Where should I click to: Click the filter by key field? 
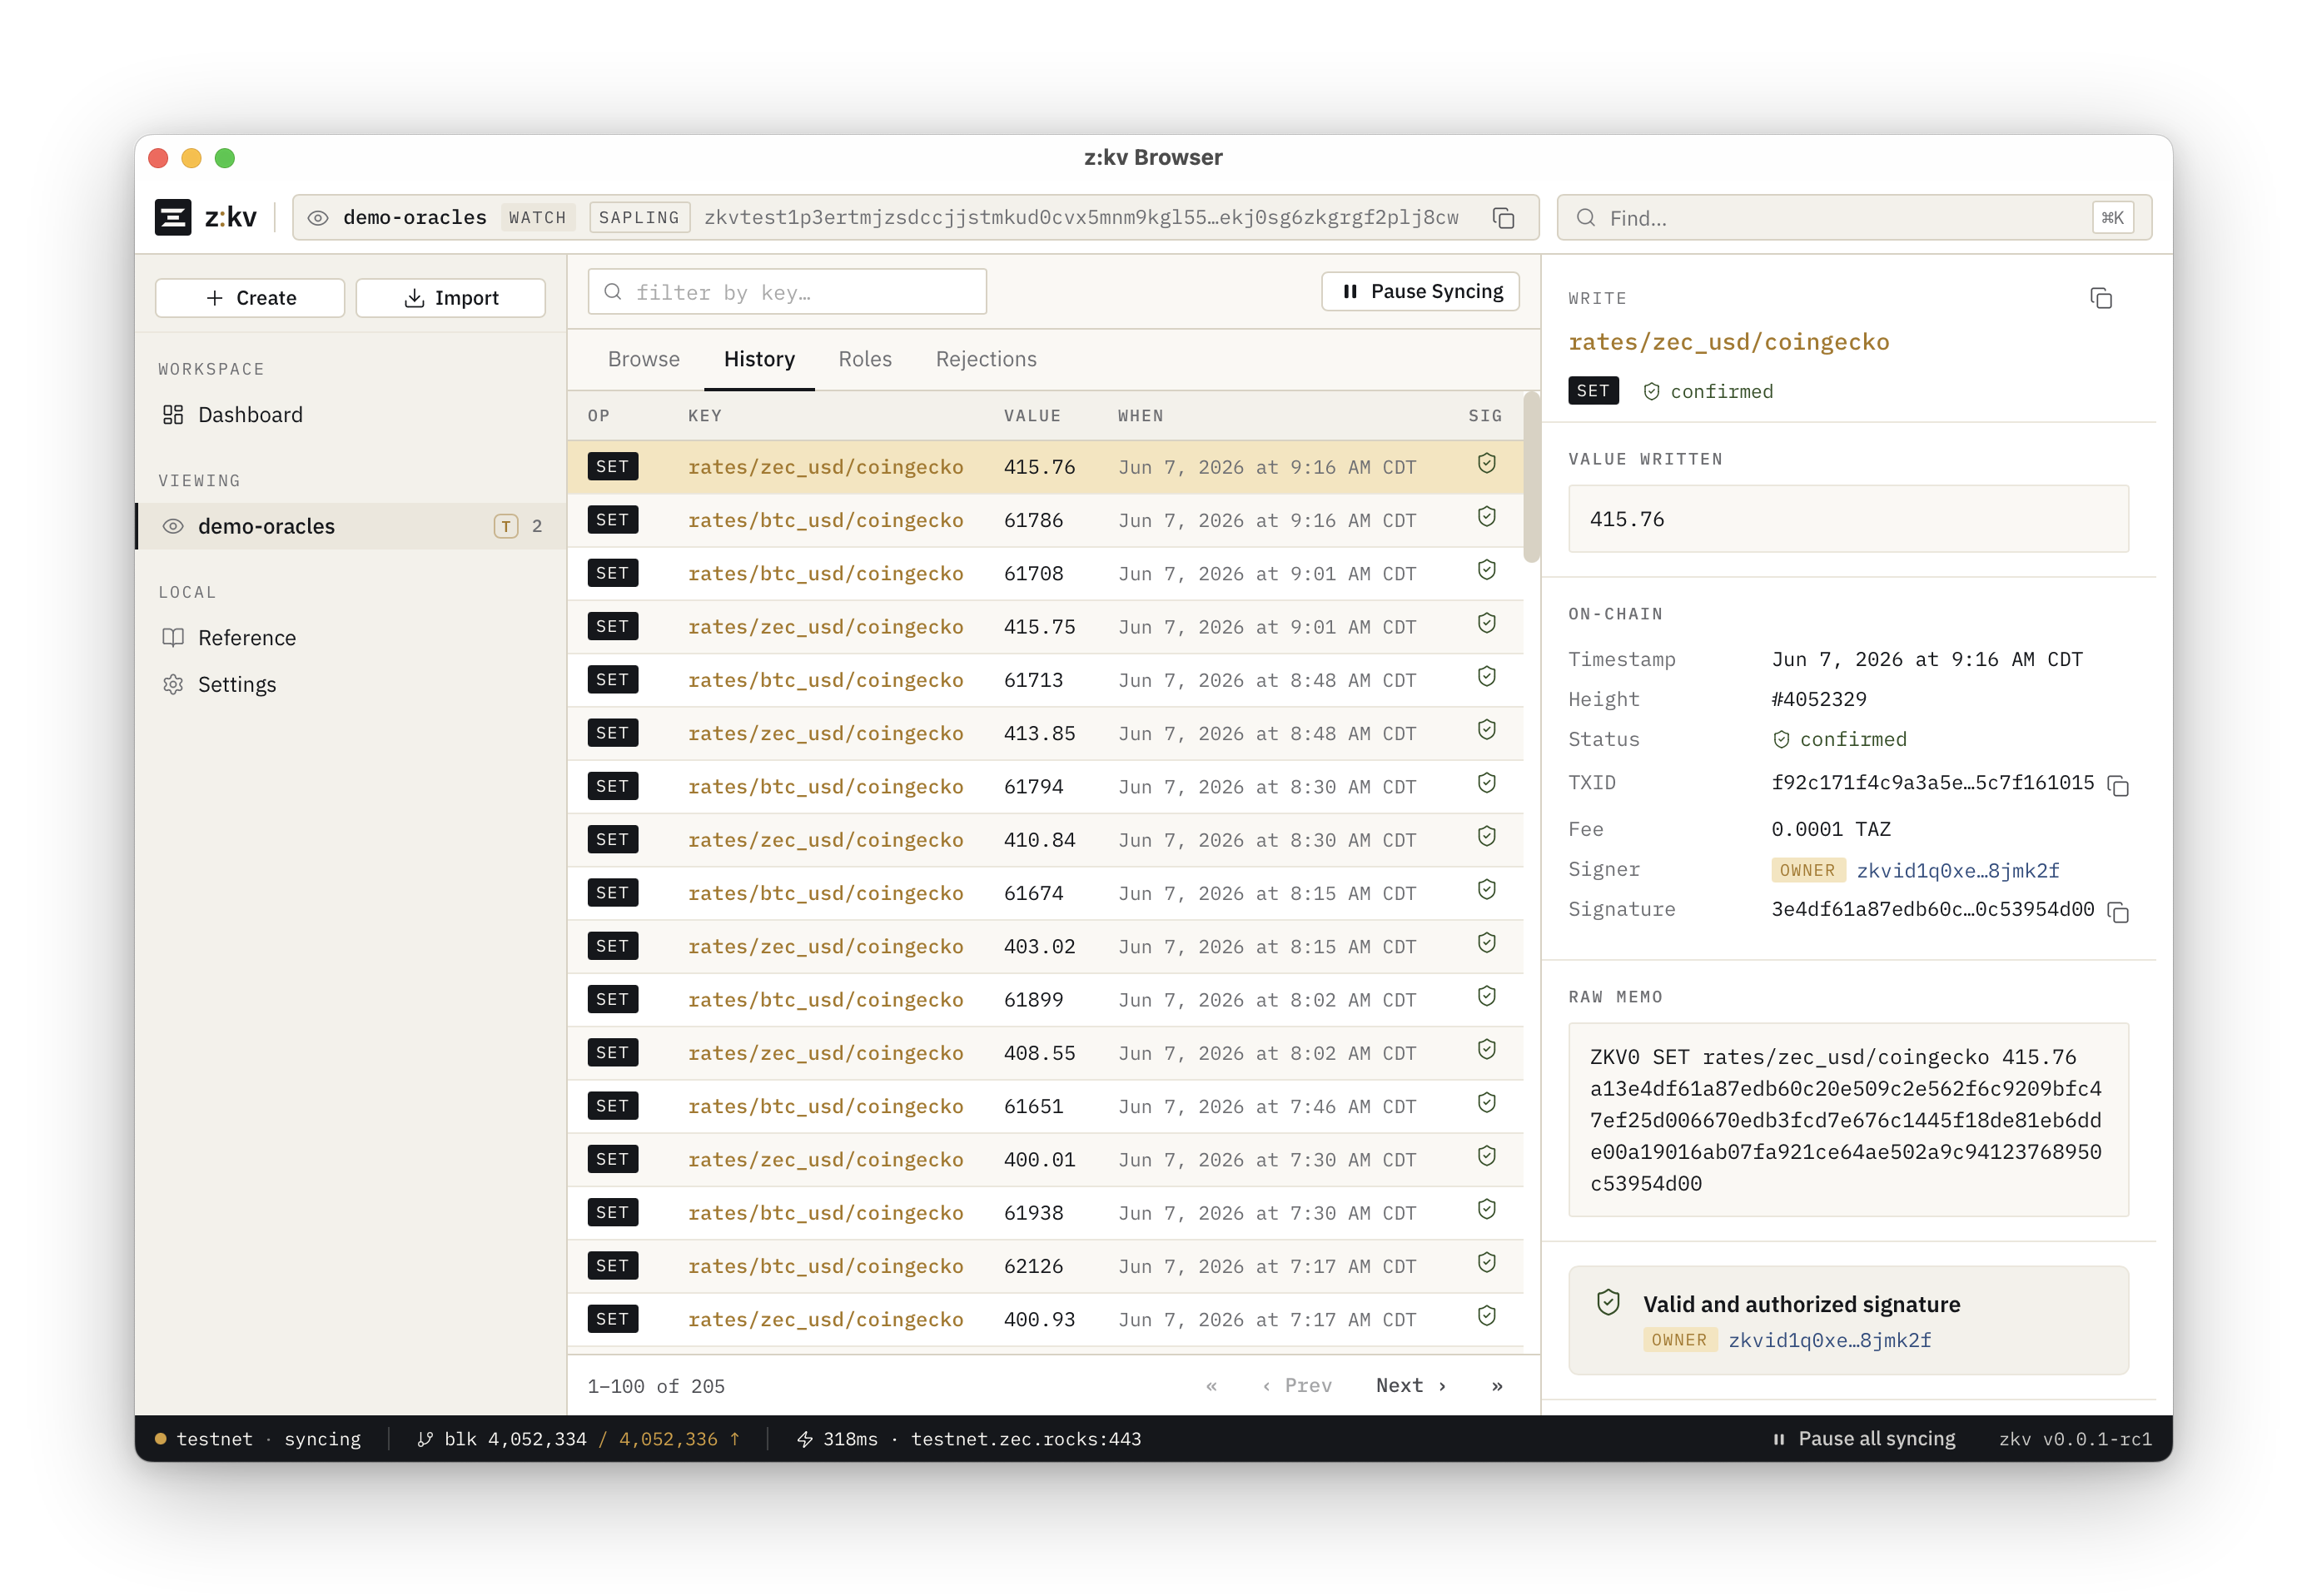787,292
